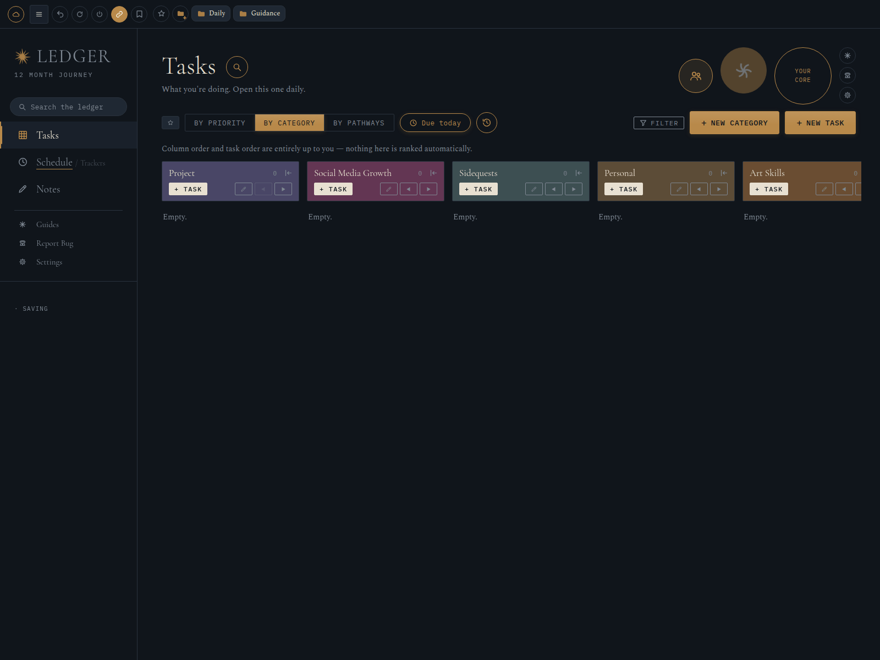Open the Filter options
Image resolution: width=880 pixels, height=660 pixels.
tap(659, 123)
